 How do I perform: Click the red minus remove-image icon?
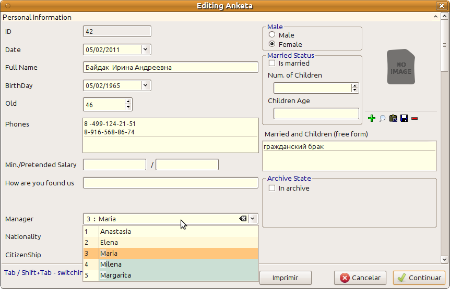tap(415, 118)
